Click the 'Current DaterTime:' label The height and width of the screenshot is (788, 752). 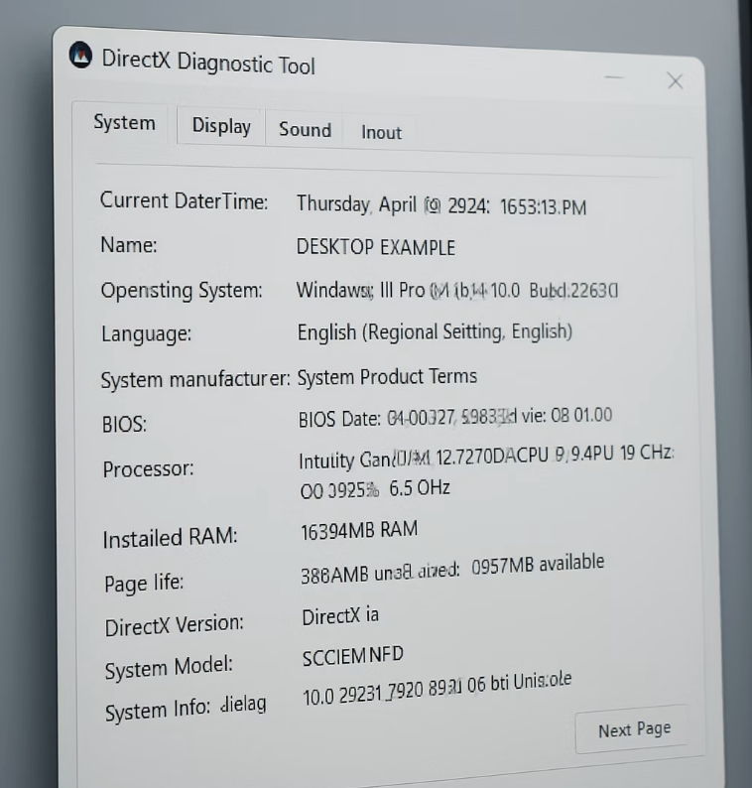point(184,201)
